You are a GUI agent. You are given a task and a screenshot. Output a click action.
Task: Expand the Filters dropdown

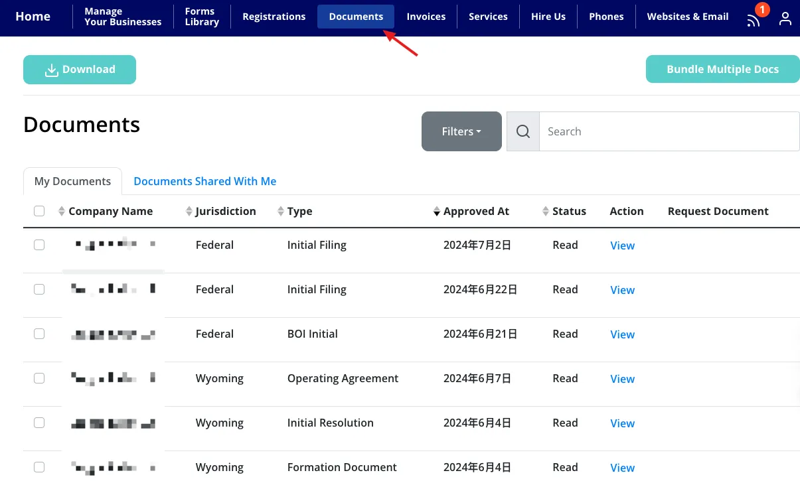coord(461,131)
